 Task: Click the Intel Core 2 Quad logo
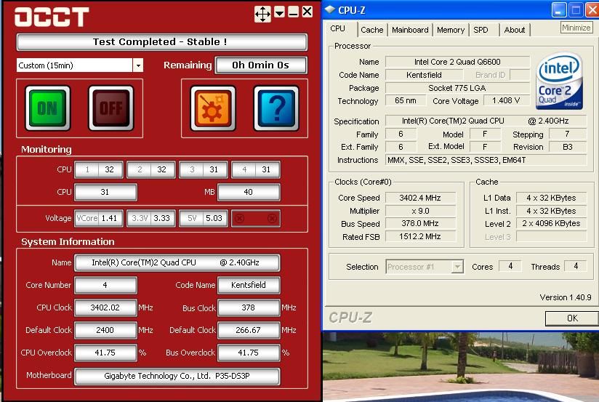click(559, 81)
